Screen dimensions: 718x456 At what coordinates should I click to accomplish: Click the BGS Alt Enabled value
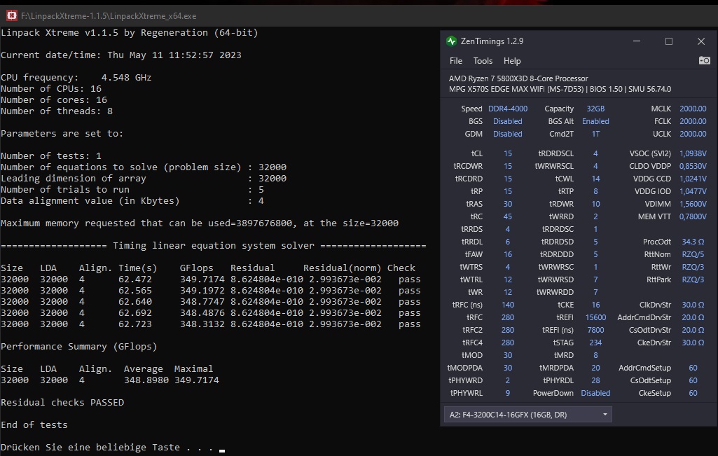point(595,121)
